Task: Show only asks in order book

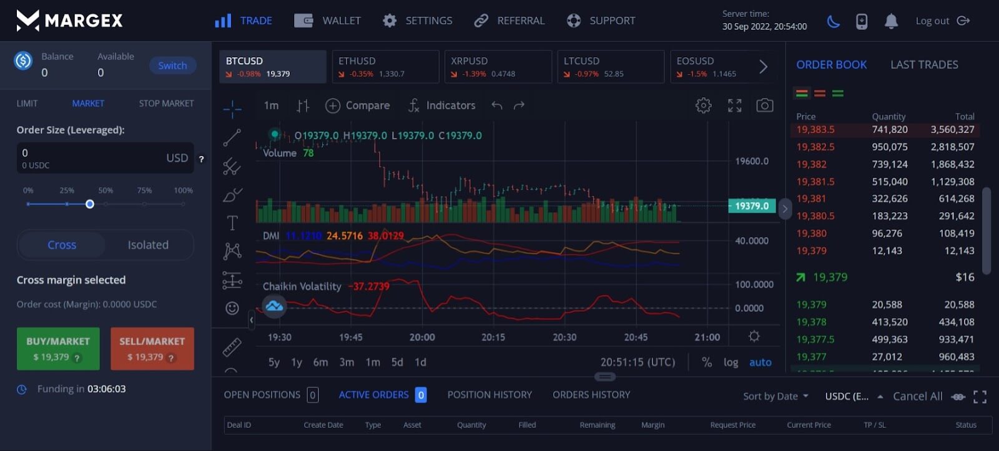Action: tap(820, 93)
